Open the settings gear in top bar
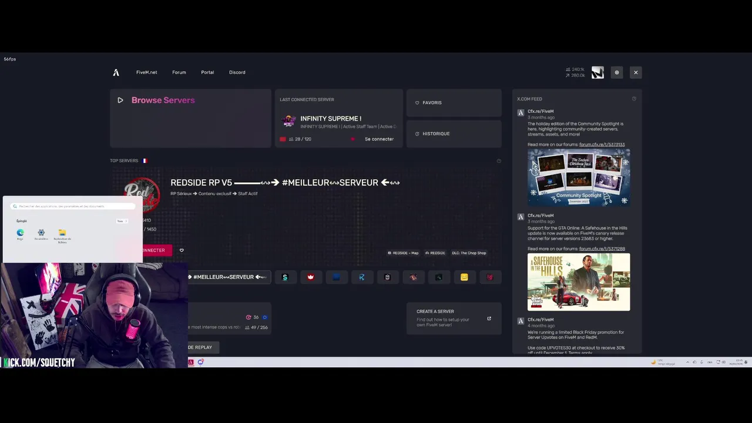 pyautogui.click(x=616, y=72)
